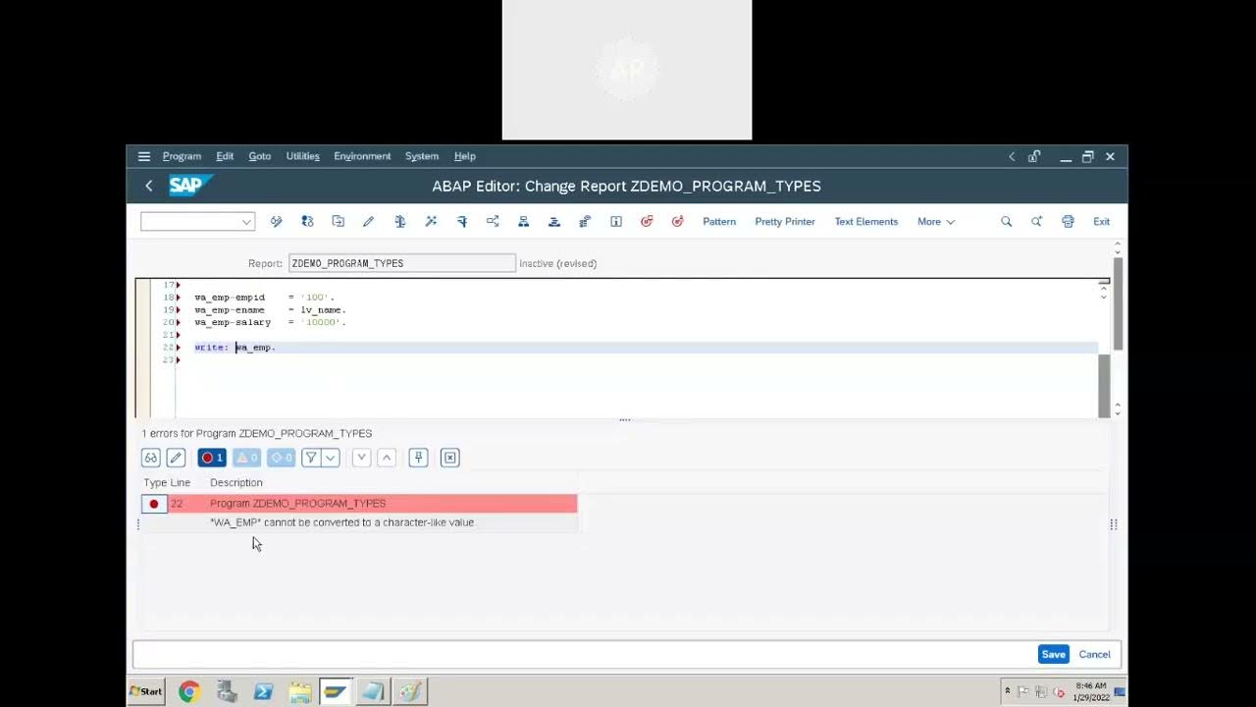The width and height of the screenshot is (1256, 707).
Task: Open PowerShell from the taskbar
Action: [x=263, y=691]
